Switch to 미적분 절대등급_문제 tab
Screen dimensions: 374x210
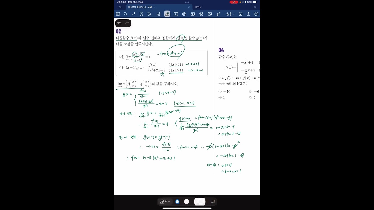coord(140,7)
